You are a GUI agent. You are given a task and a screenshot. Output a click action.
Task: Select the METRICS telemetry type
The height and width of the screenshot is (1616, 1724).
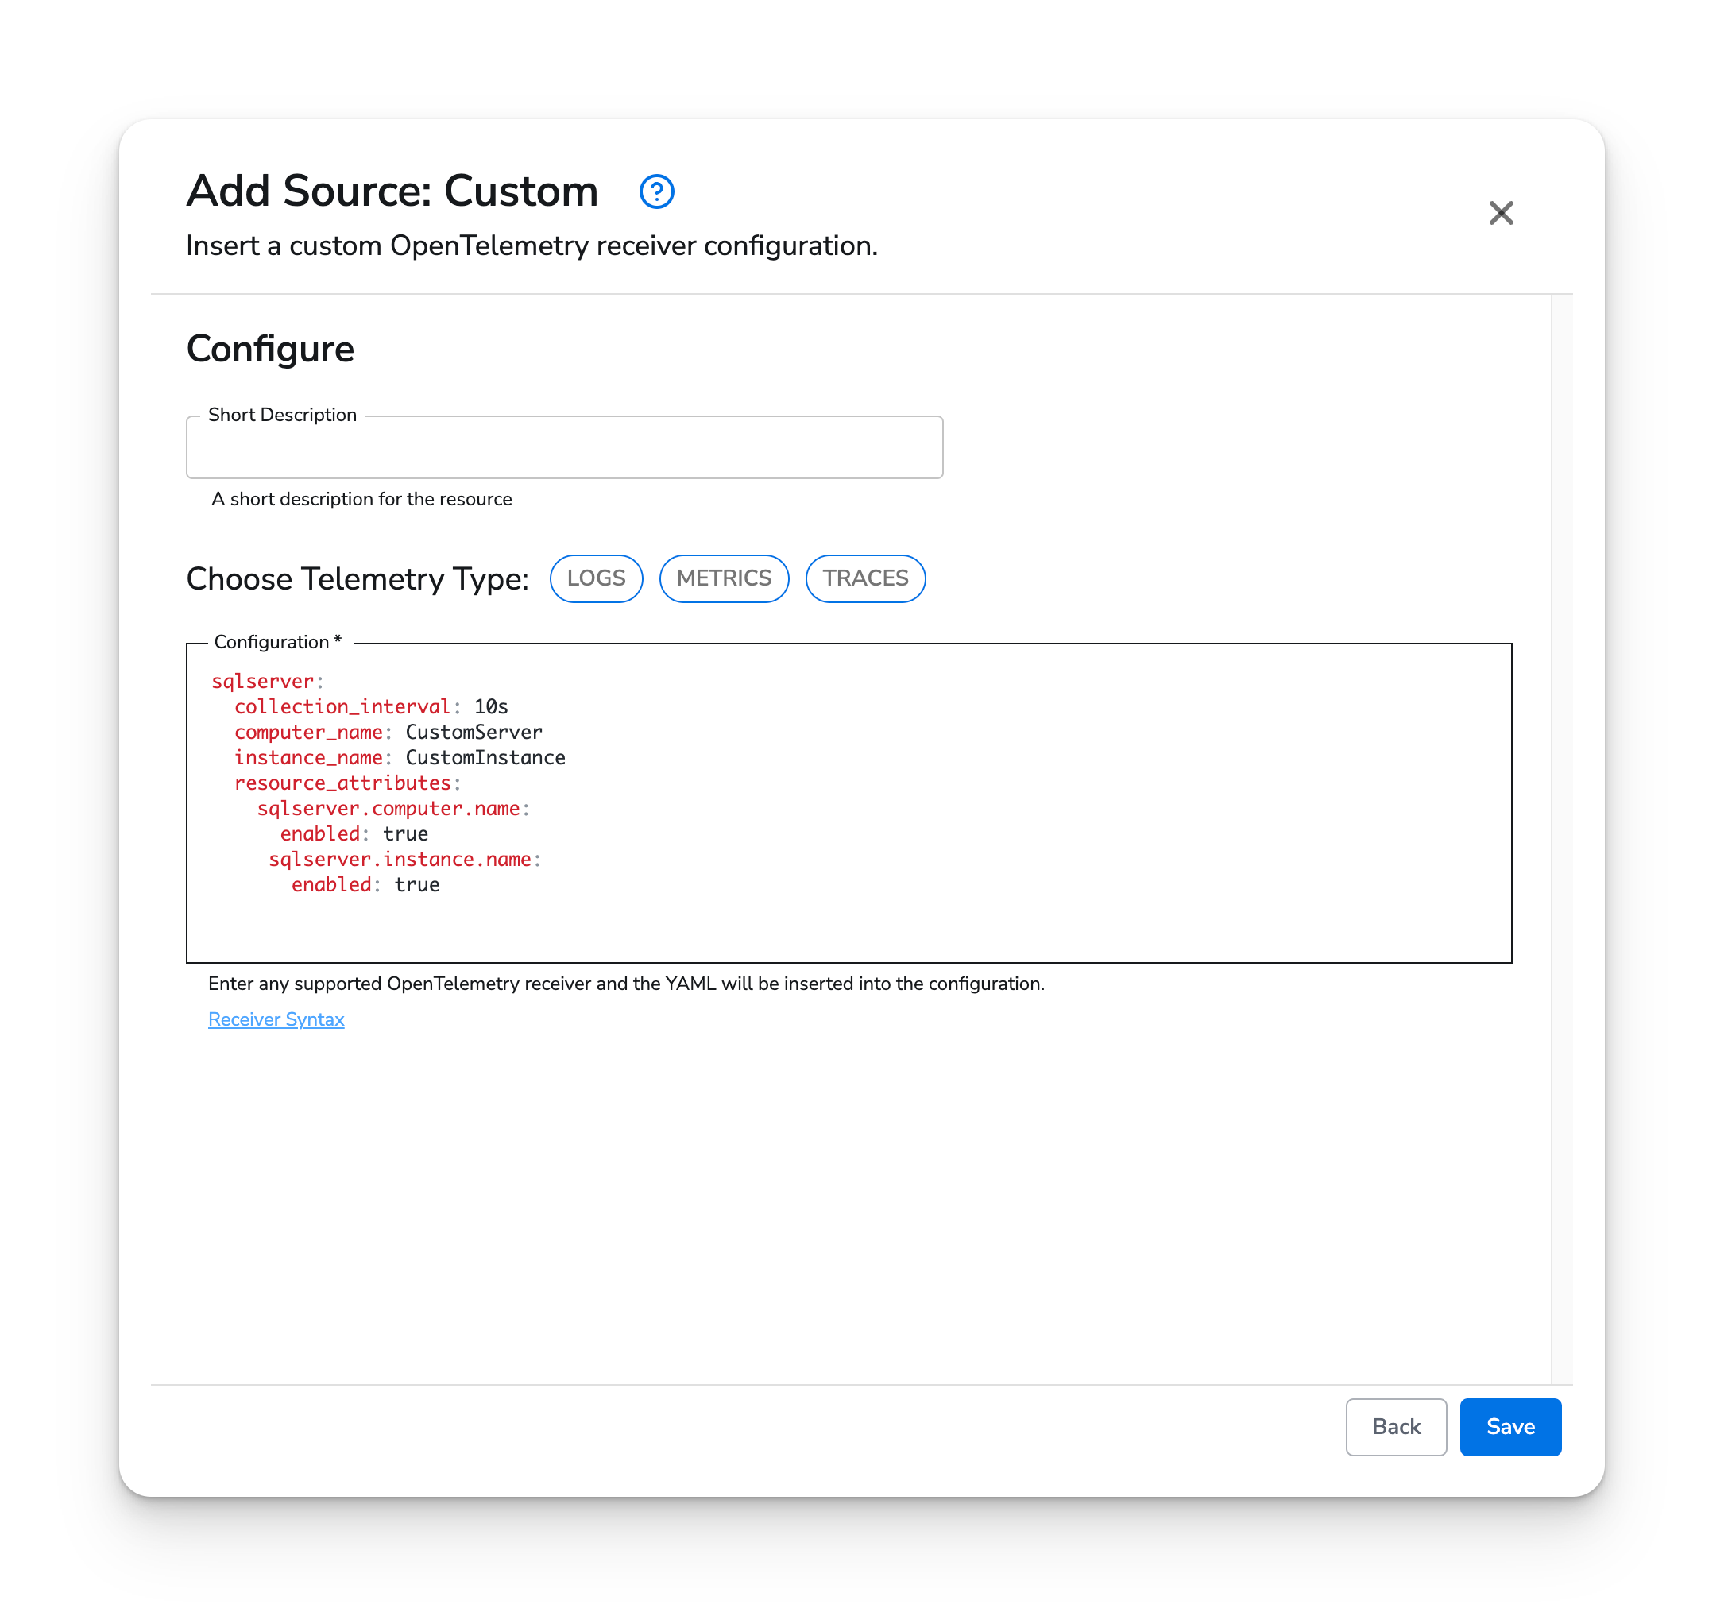[723, 578]
